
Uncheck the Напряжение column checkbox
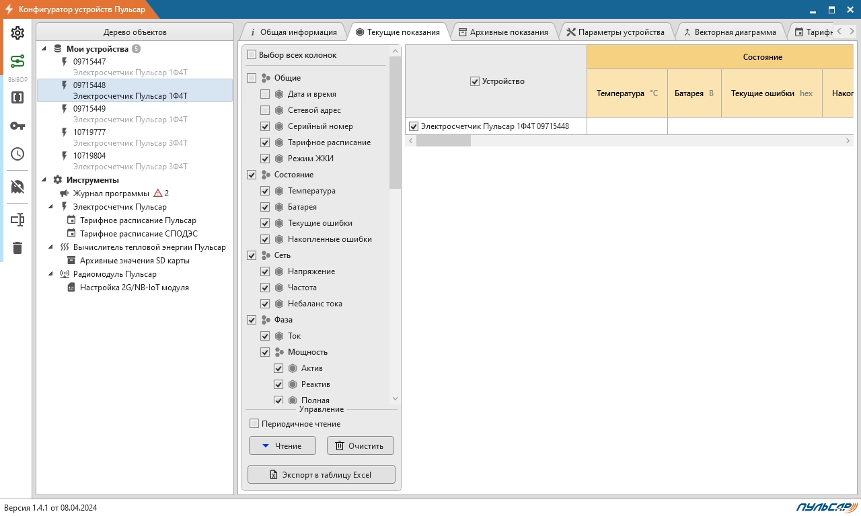pyautogui.click(x=265, y=271)
